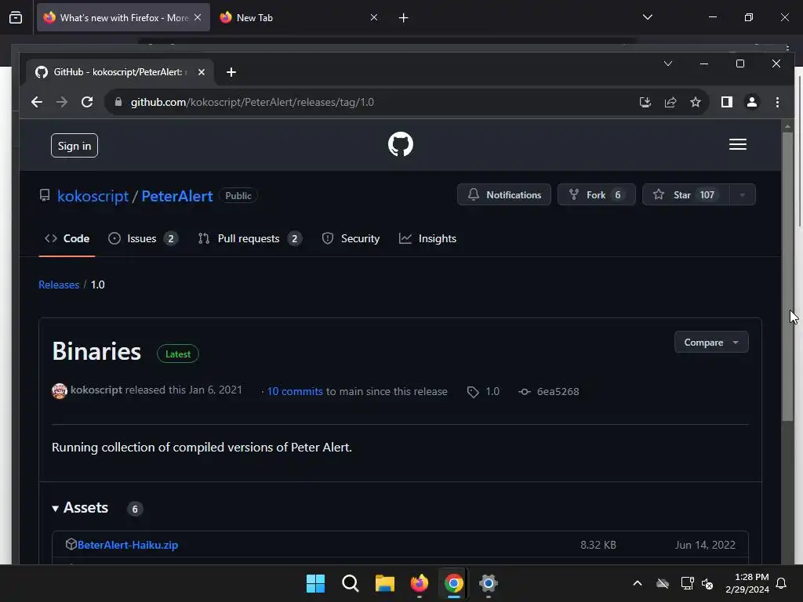Click the muted volume tray icon
The width and height of the screenshot is (803, 602).
707,583
